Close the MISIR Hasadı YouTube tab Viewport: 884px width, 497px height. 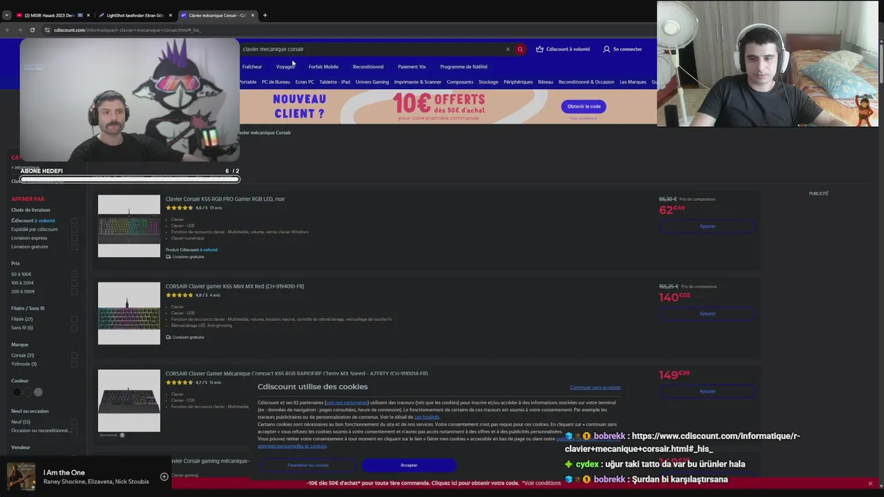(88, 15)
